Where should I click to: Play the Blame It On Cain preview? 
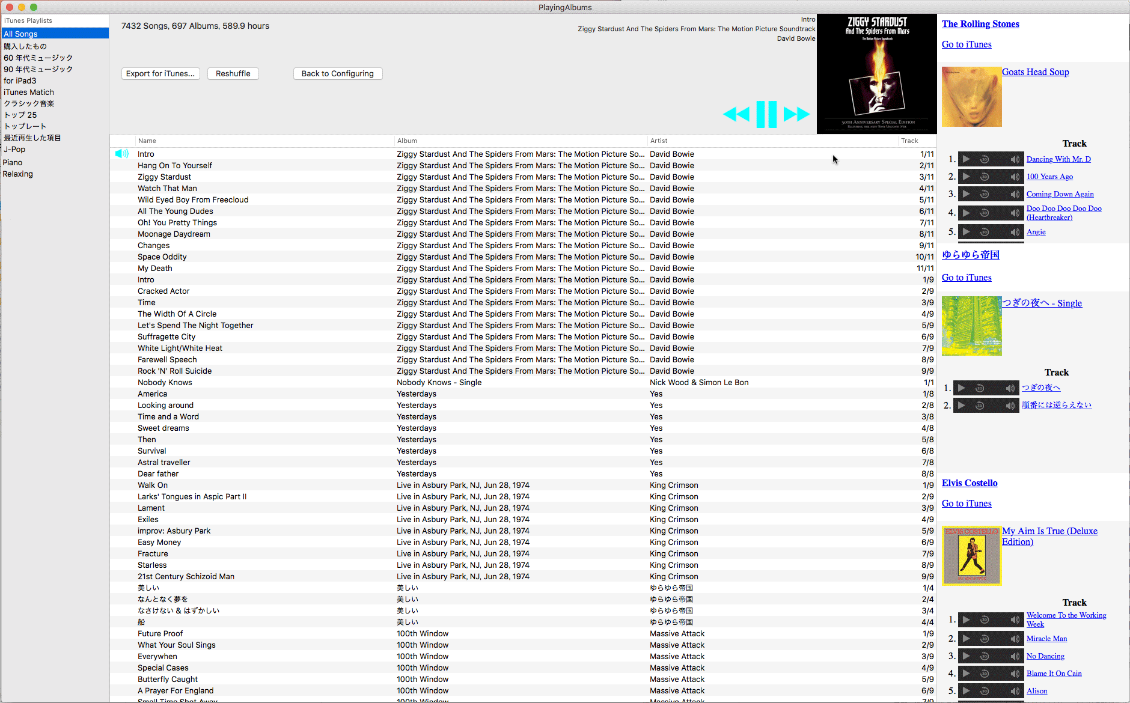click(966, 674)
